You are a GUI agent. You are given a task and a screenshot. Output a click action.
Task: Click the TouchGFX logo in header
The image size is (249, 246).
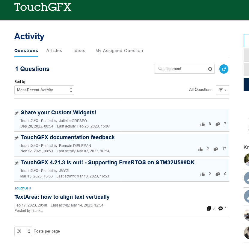[x=43, y=7]
